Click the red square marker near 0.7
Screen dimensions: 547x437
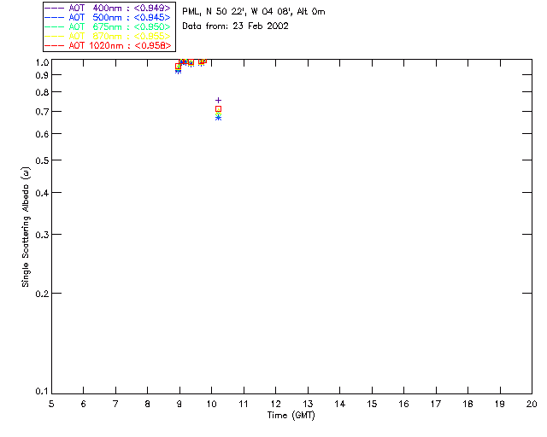pos(219,109)
